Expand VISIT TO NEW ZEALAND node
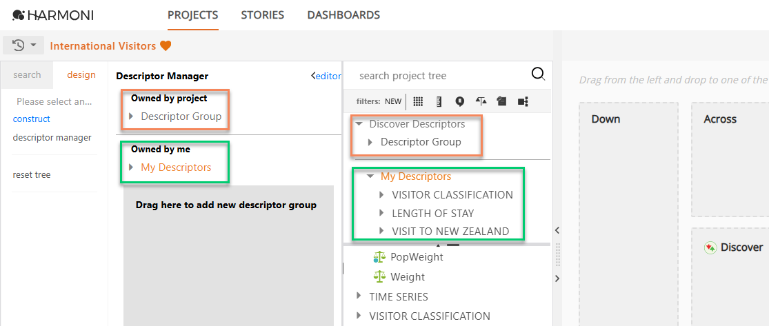This screenshot has height=326, width=769. pos(382,232)
